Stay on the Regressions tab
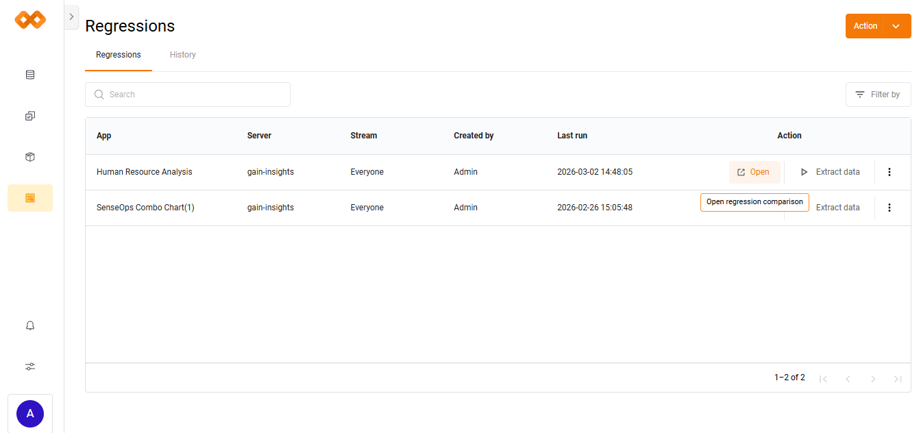The width and height of the screenshot is (921, 433). point(118,54)
